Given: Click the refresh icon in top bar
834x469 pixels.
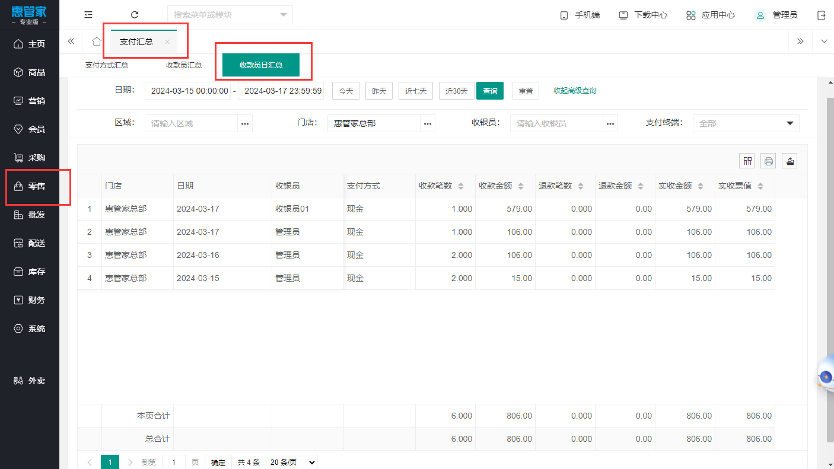Looking at the screenshot, I should (x=135, y=15).
